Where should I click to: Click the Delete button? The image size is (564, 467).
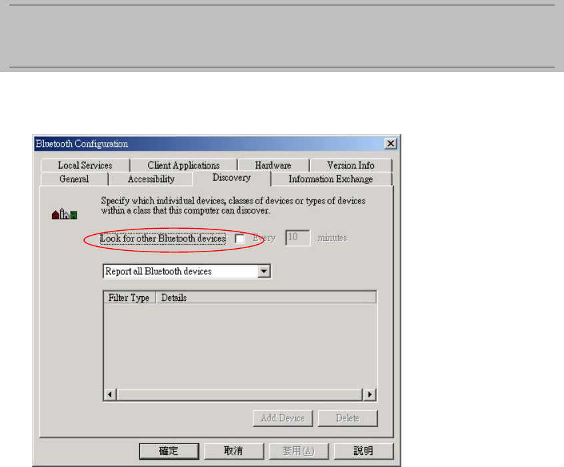tap(347, 418)
